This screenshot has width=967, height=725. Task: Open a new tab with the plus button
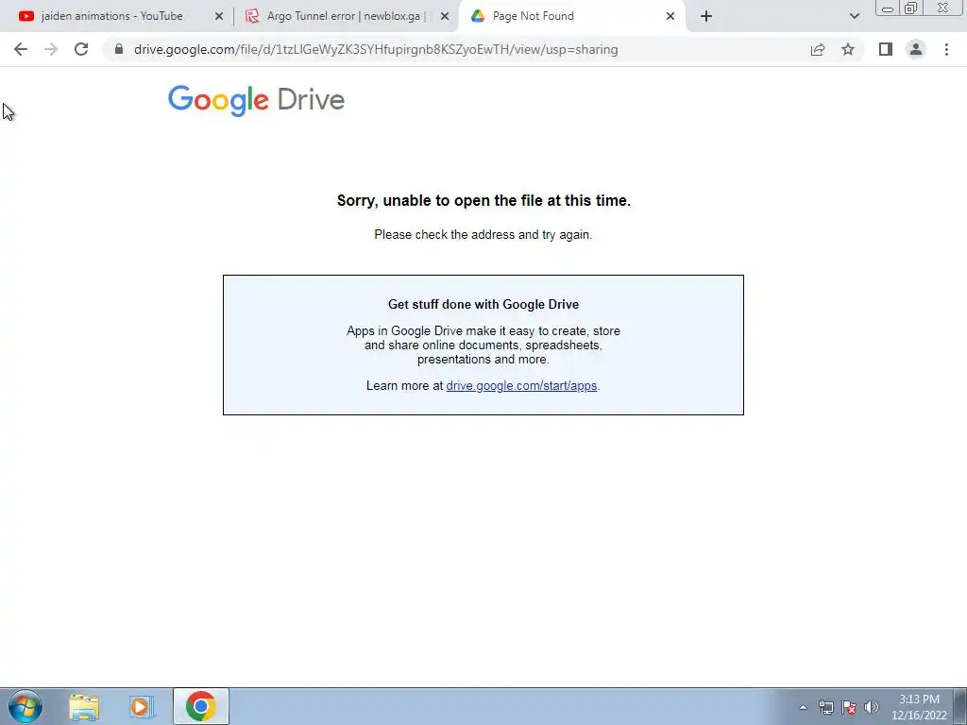[706, 16]
